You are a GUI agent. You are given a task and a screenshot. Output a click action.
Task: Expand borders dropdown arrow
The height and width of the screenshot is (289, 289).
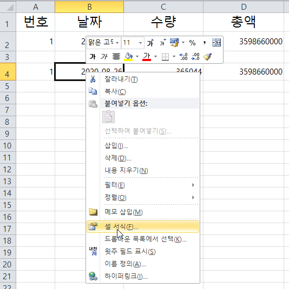click(174, 56)
